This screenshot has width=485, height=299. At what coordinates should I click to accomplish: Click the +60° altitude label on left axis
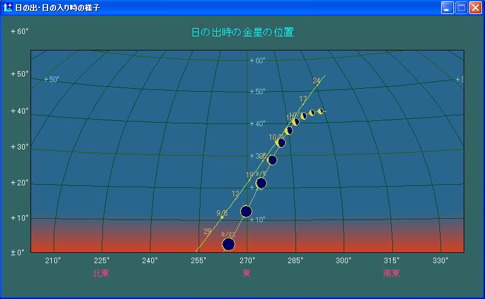click(19, 31)
